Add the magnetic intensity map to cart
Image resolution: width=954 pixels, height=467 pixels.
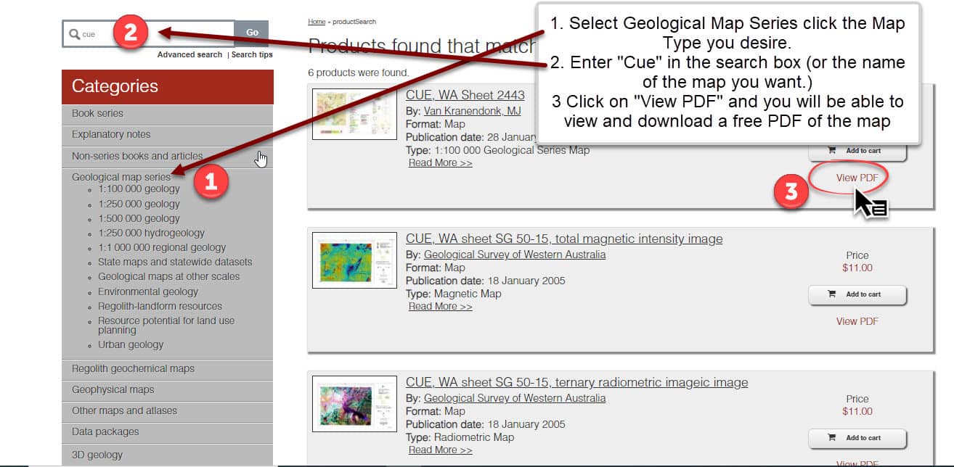click(857, 294)
